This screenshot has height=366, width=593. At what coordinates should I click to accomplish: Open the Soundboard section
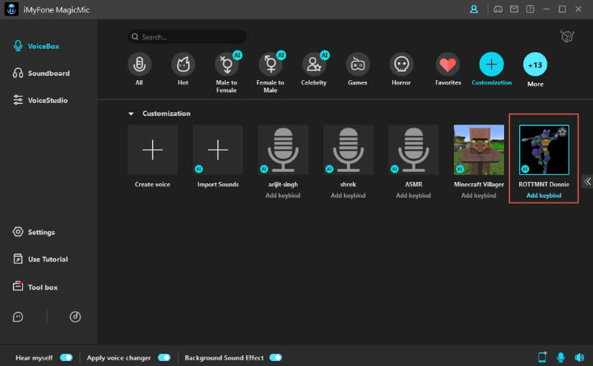click(x=41, y=73)
